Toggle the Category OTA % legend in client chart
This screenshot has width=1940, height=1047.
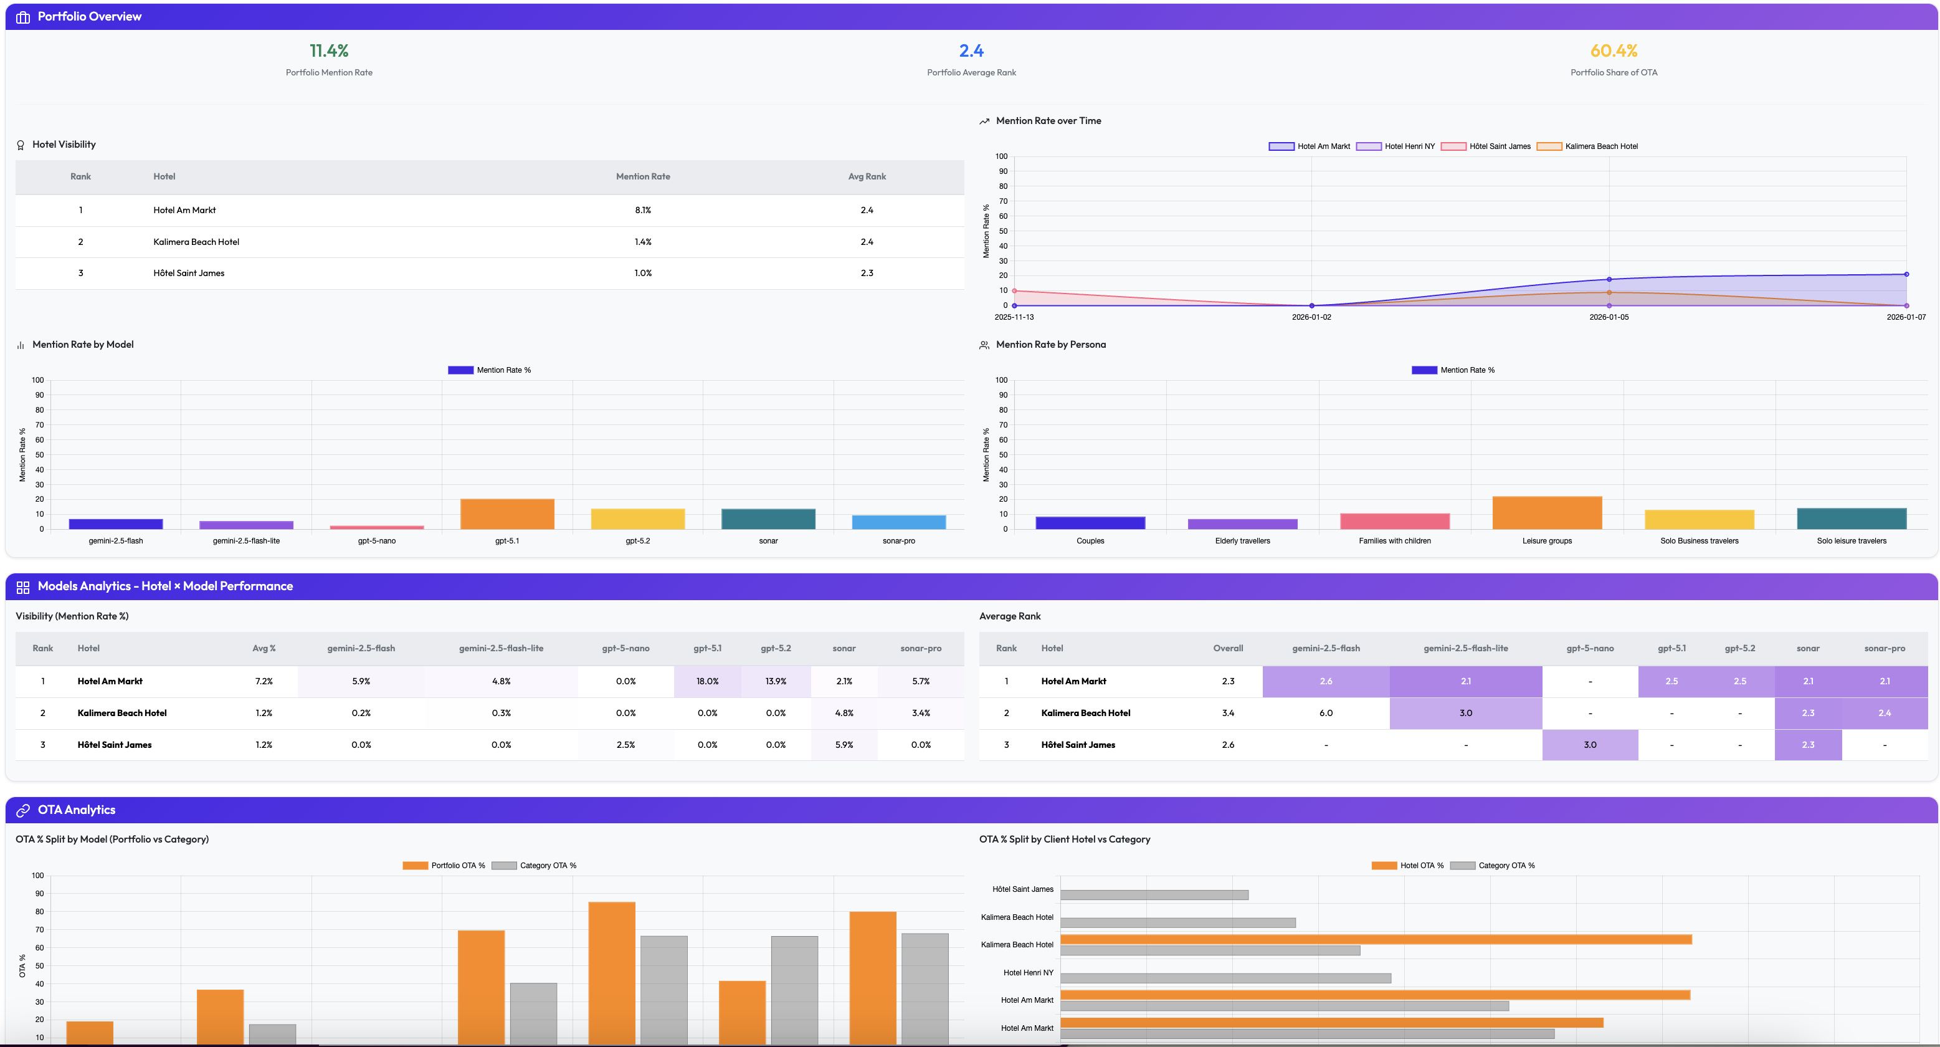click(1492, 866)
